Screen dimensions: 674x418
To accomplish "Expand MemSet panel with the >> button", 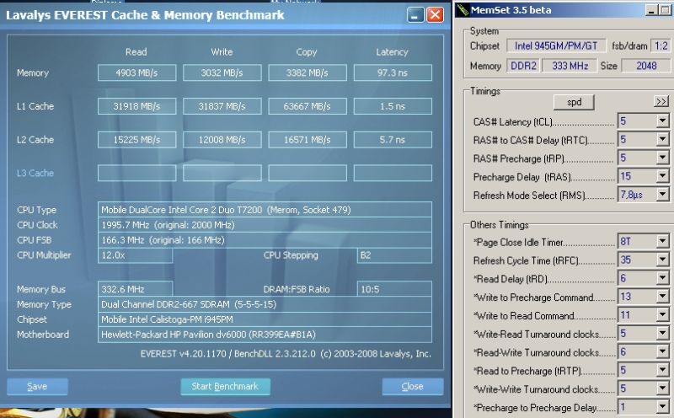I will [x=661, y=101].
